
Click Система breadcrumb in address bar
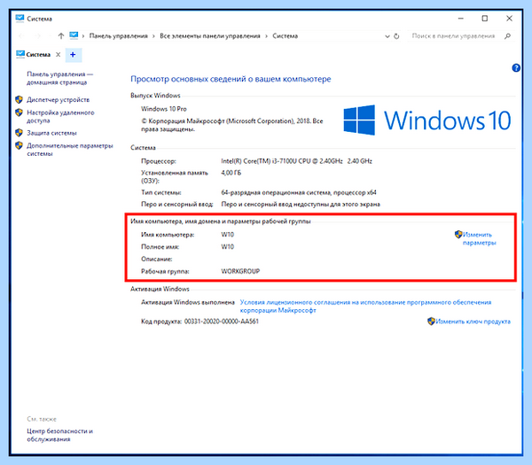click(x=285, y=36)
